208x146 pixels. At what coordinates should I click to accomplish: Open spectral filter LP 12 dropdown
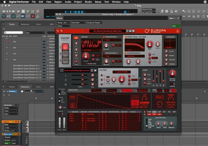pyautogui.click(x=135, y=50)
